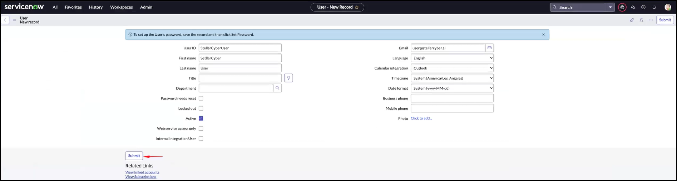This screenshot has height=181, width=677.
Task: Click the email envelope icon beside Email
Action: (489, 48)
